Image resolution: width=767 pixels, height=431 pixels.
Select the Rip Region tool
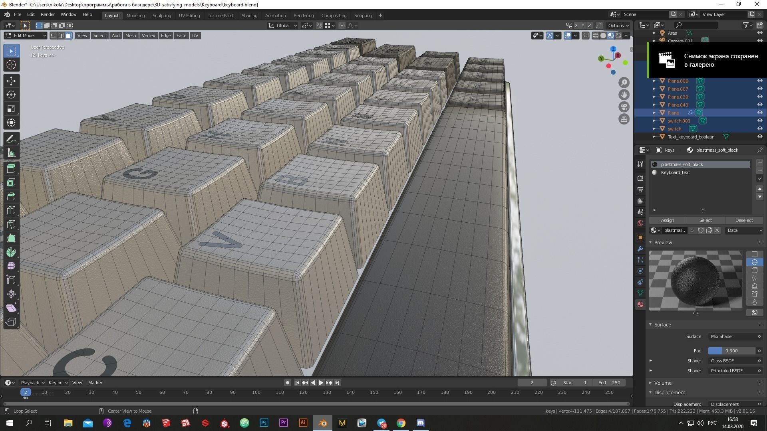(11, 322)
